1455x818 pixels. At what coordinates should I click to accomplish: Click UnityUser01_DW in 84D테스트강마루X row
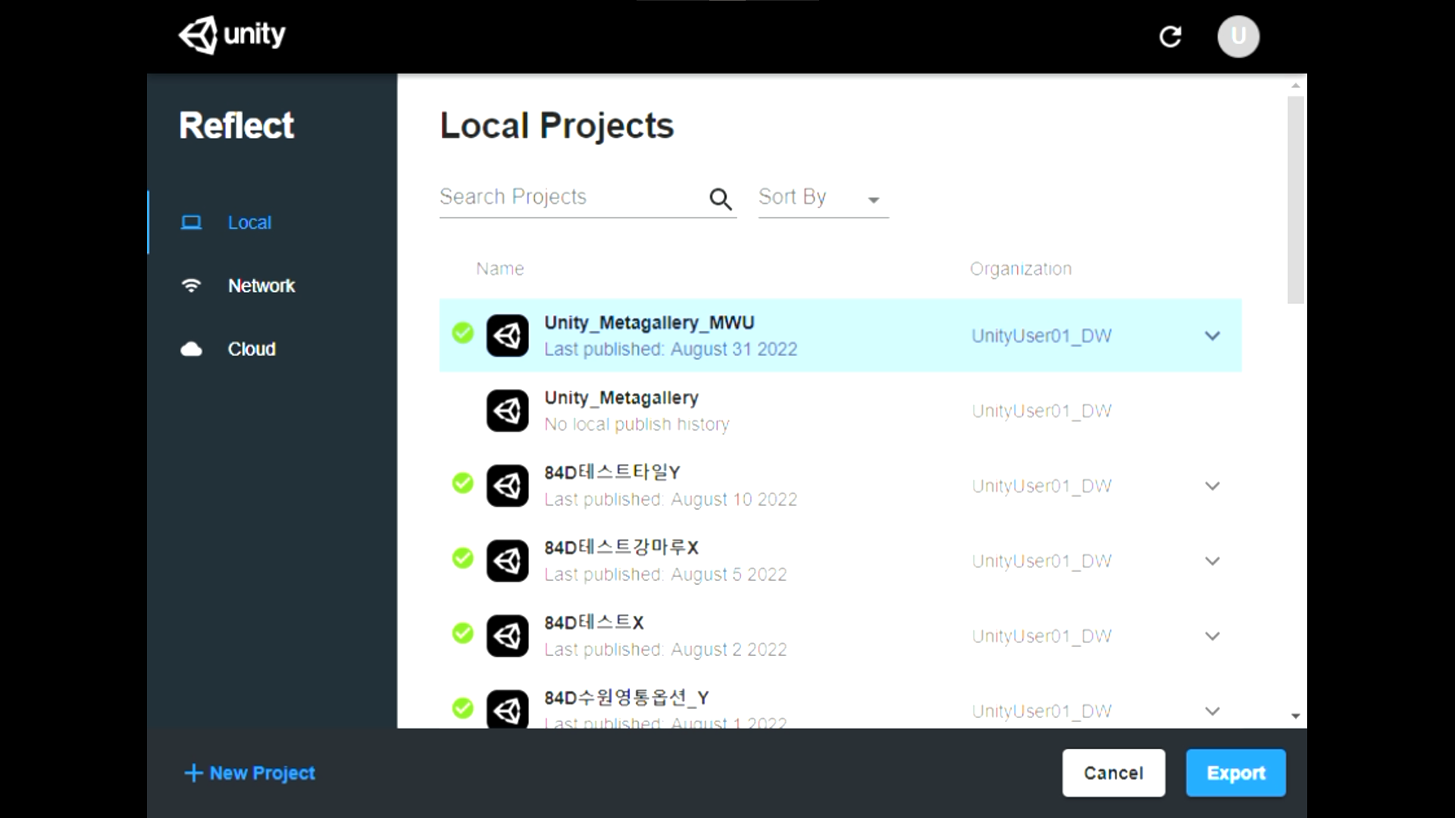1041,560
